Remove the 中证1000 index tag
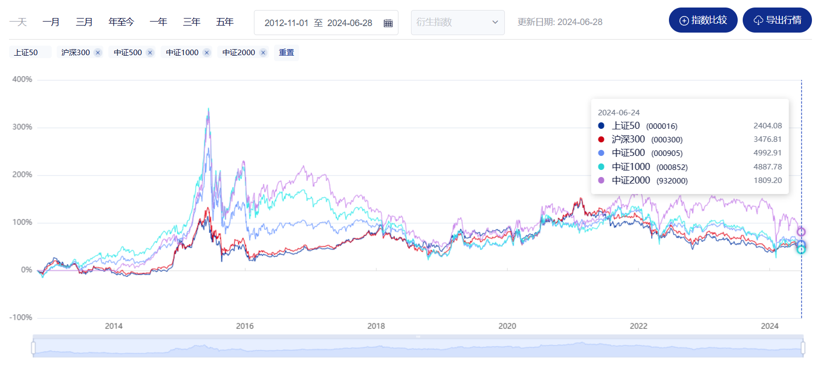Image resolution: width=825 pixels, height=367 pixels. pos(206,53)
